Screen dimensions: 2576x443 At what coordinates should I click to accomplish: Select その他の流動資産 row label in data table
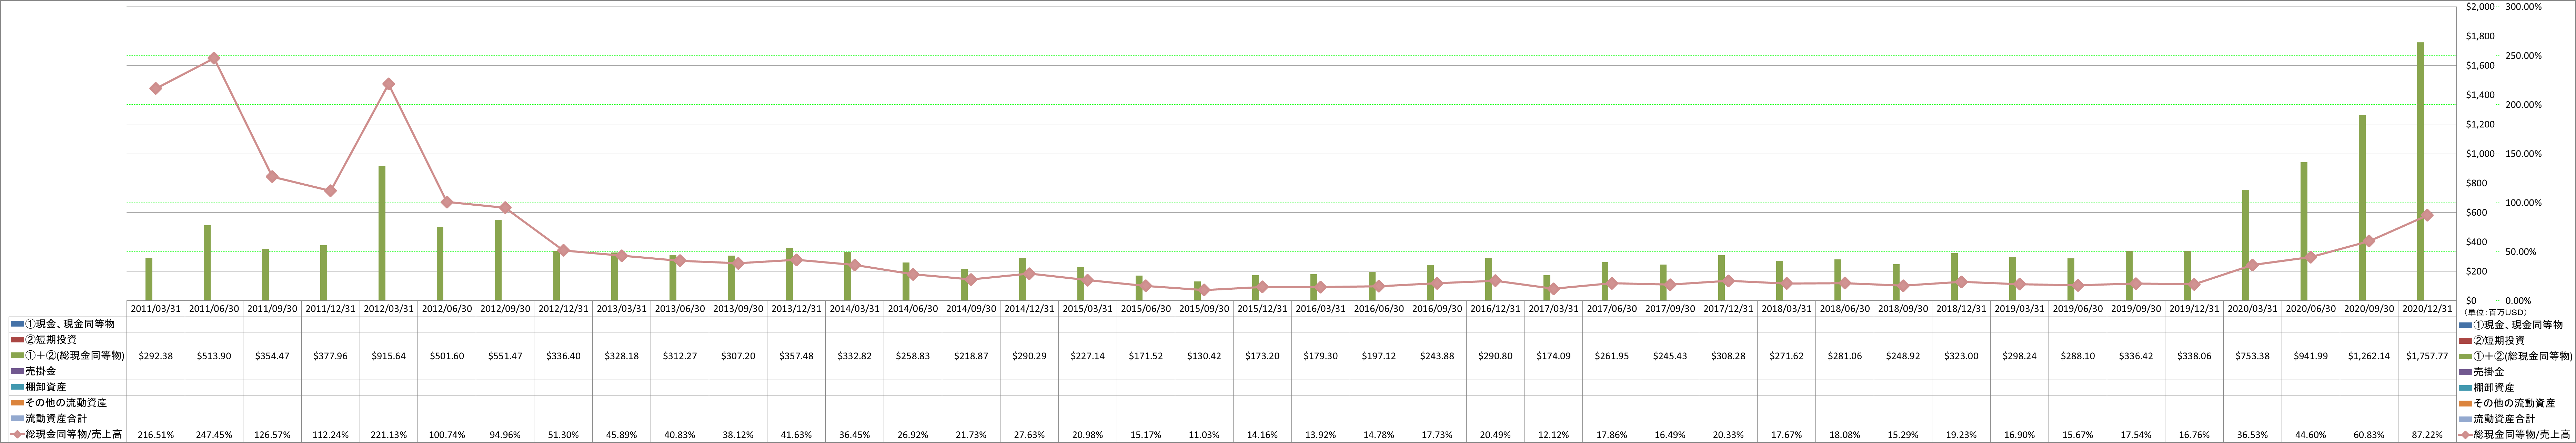[x=66, y=403]
